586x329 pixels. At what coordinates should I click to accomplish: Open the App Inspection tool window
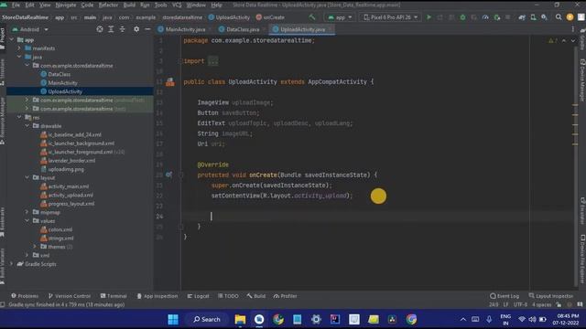point(157,296)
